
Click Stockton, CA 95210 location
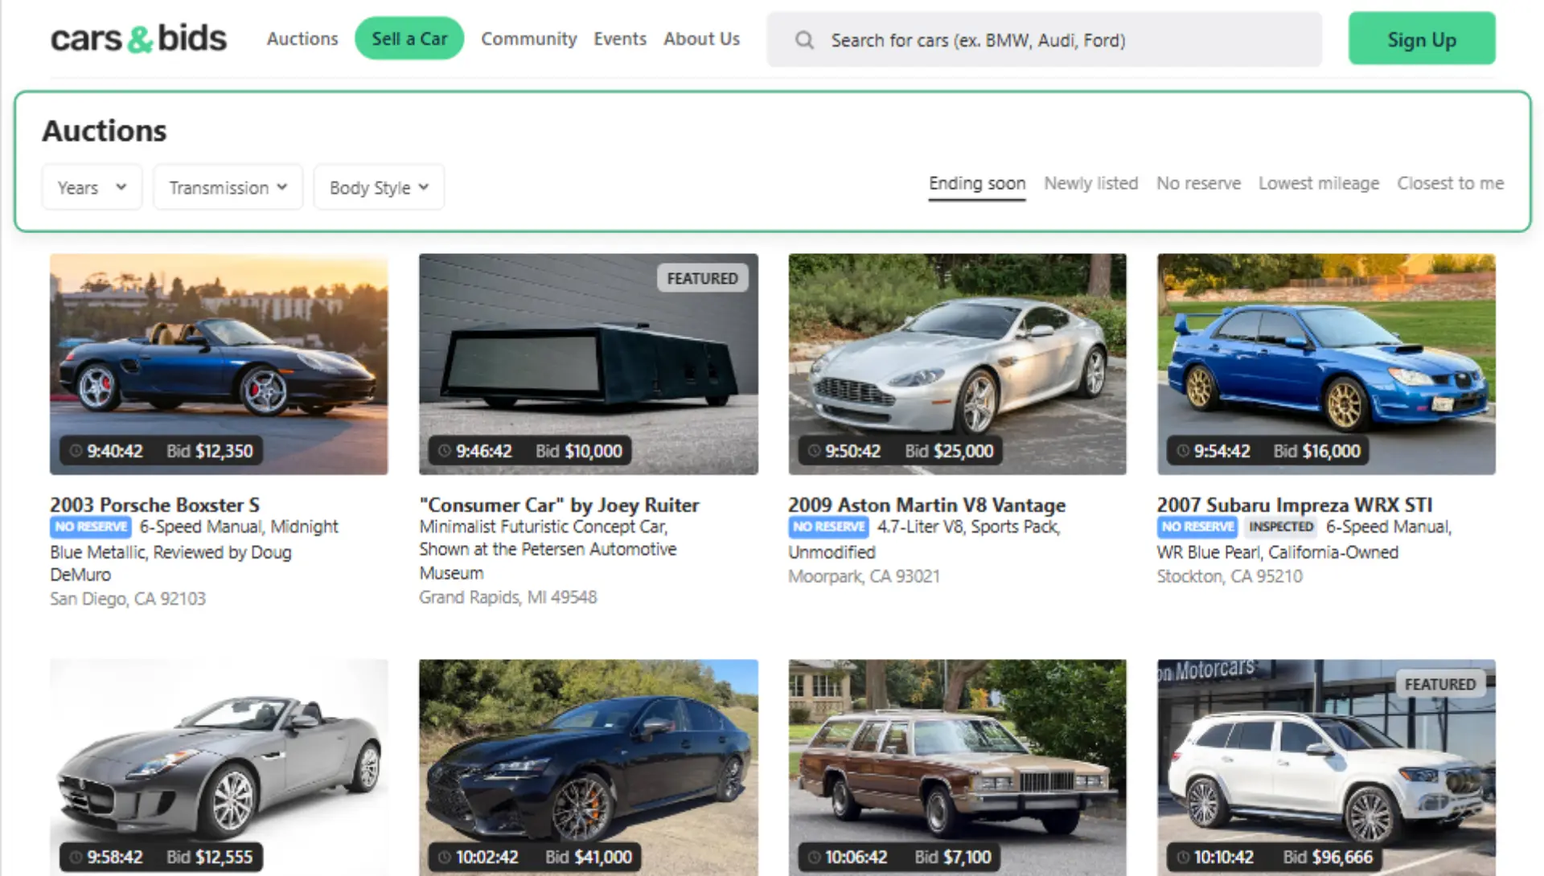coord(1230,576)
